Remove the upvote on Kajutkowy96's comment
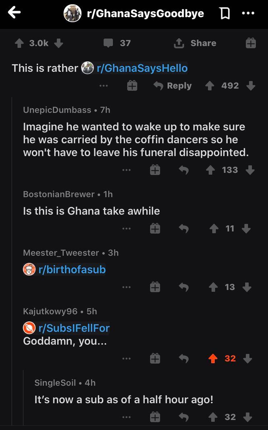Screen dimensions: 268x430 [213, 358]
